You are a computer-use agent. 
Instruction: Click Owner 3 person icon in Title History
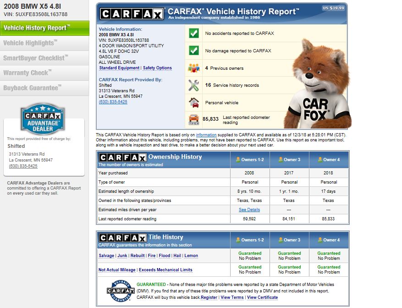pyautogui.click(x=281, y=240)
